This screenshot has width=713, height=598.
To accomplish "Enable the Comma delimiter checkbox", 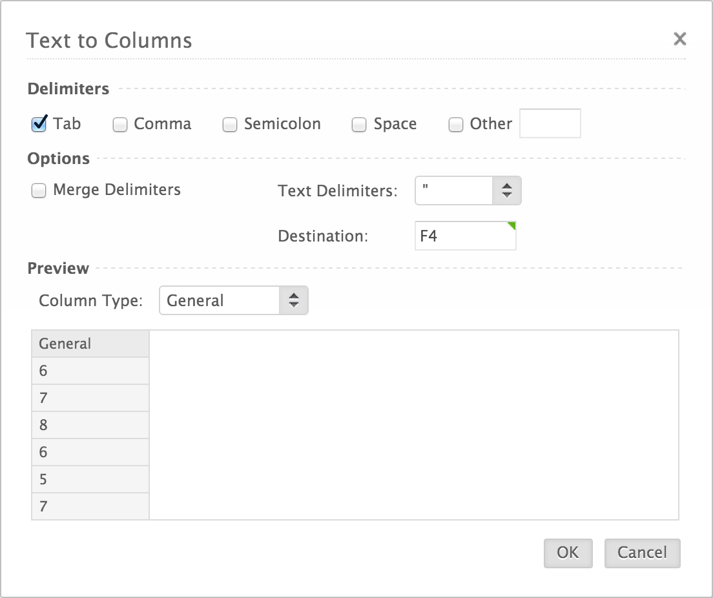I will point(120,125).
